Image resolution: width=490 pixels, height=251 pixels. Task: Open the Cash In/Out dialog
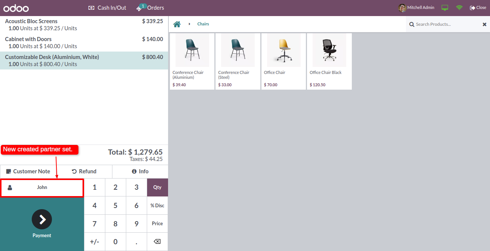pyautogui.click(x=107, y=7)
